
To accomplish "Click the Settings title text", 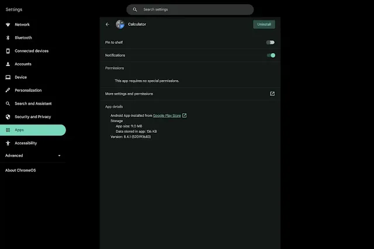I will [14, 9].
